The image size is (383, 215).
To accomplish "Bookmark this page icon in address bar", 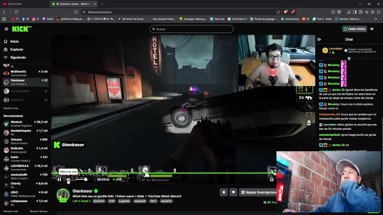I will pos(76,12).
